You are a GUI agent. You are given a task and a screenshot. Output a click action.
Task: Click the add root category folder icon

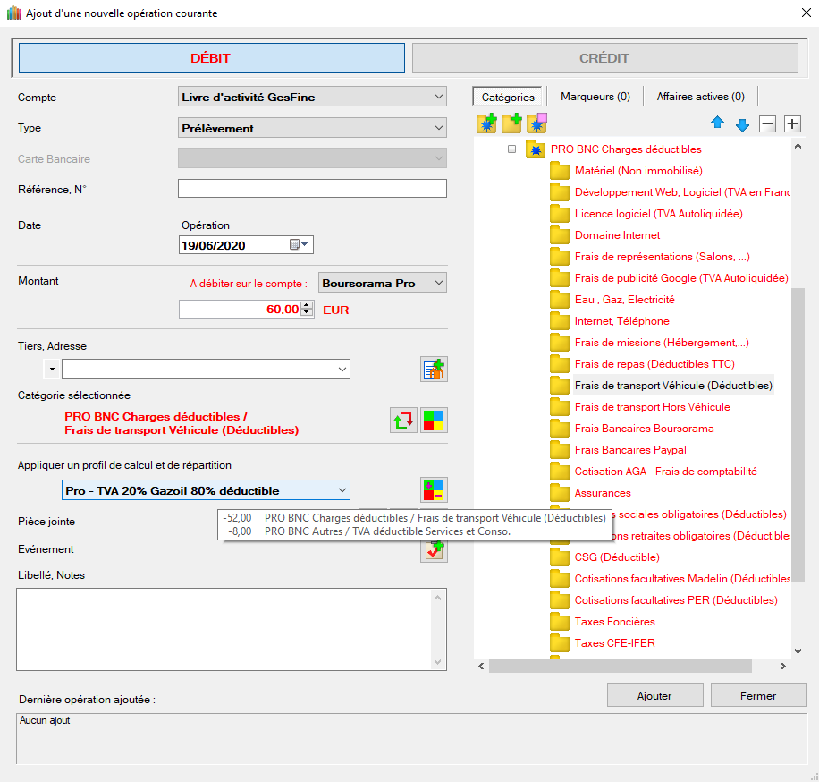pos(486,123)
